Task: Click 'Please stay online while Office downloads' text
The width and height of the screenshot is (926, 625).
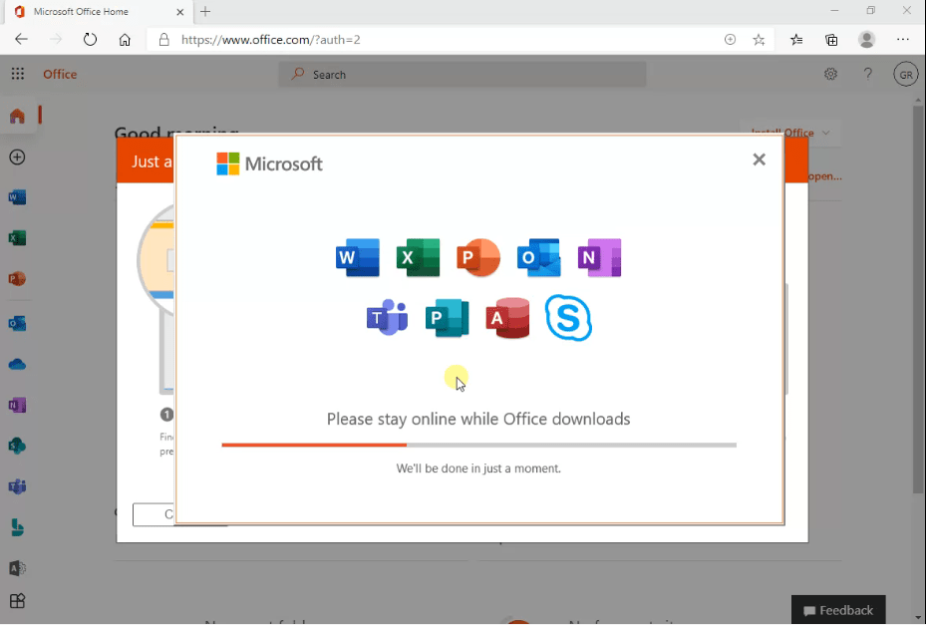Action: (478, 419)
